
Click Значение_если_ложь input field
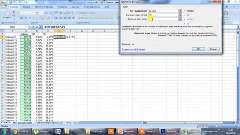[163, 19]
